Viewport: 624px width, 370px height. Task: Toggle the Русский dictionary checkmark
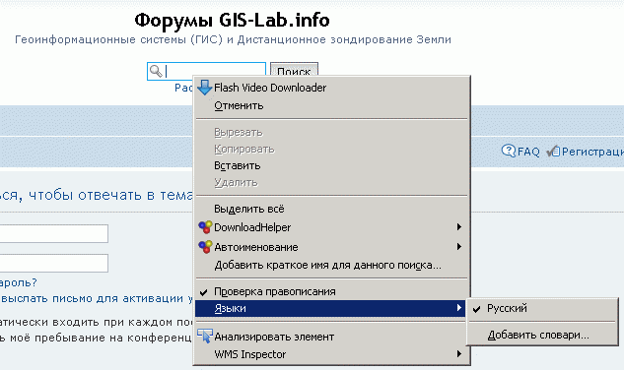coord(476,308)
